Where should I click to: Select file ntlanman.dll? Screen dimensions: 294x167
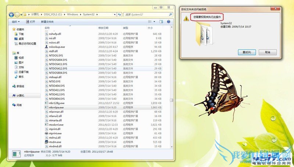click(103, 112)
